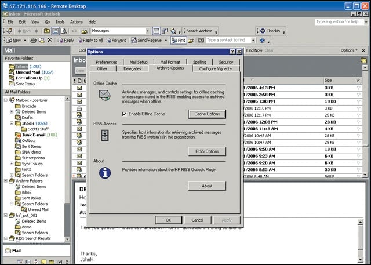Click the Size column header
Screen dimensions: 371x265
pyautogui.click(x=339, y=81)
